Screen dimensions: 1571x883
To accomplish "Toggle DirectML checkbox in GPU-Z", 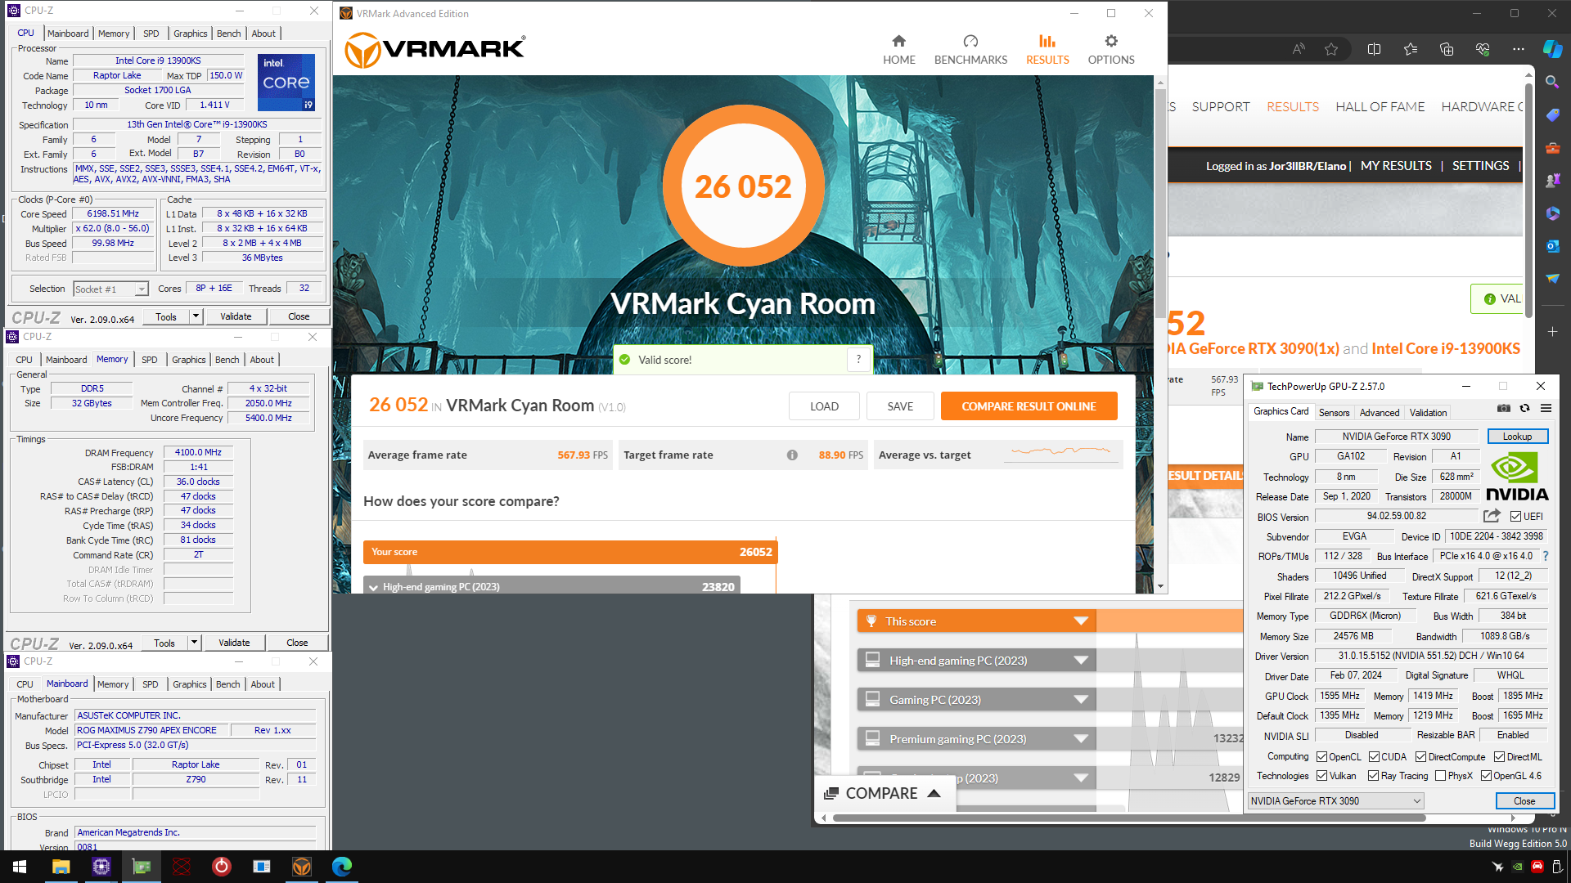I will (1499, 757).
